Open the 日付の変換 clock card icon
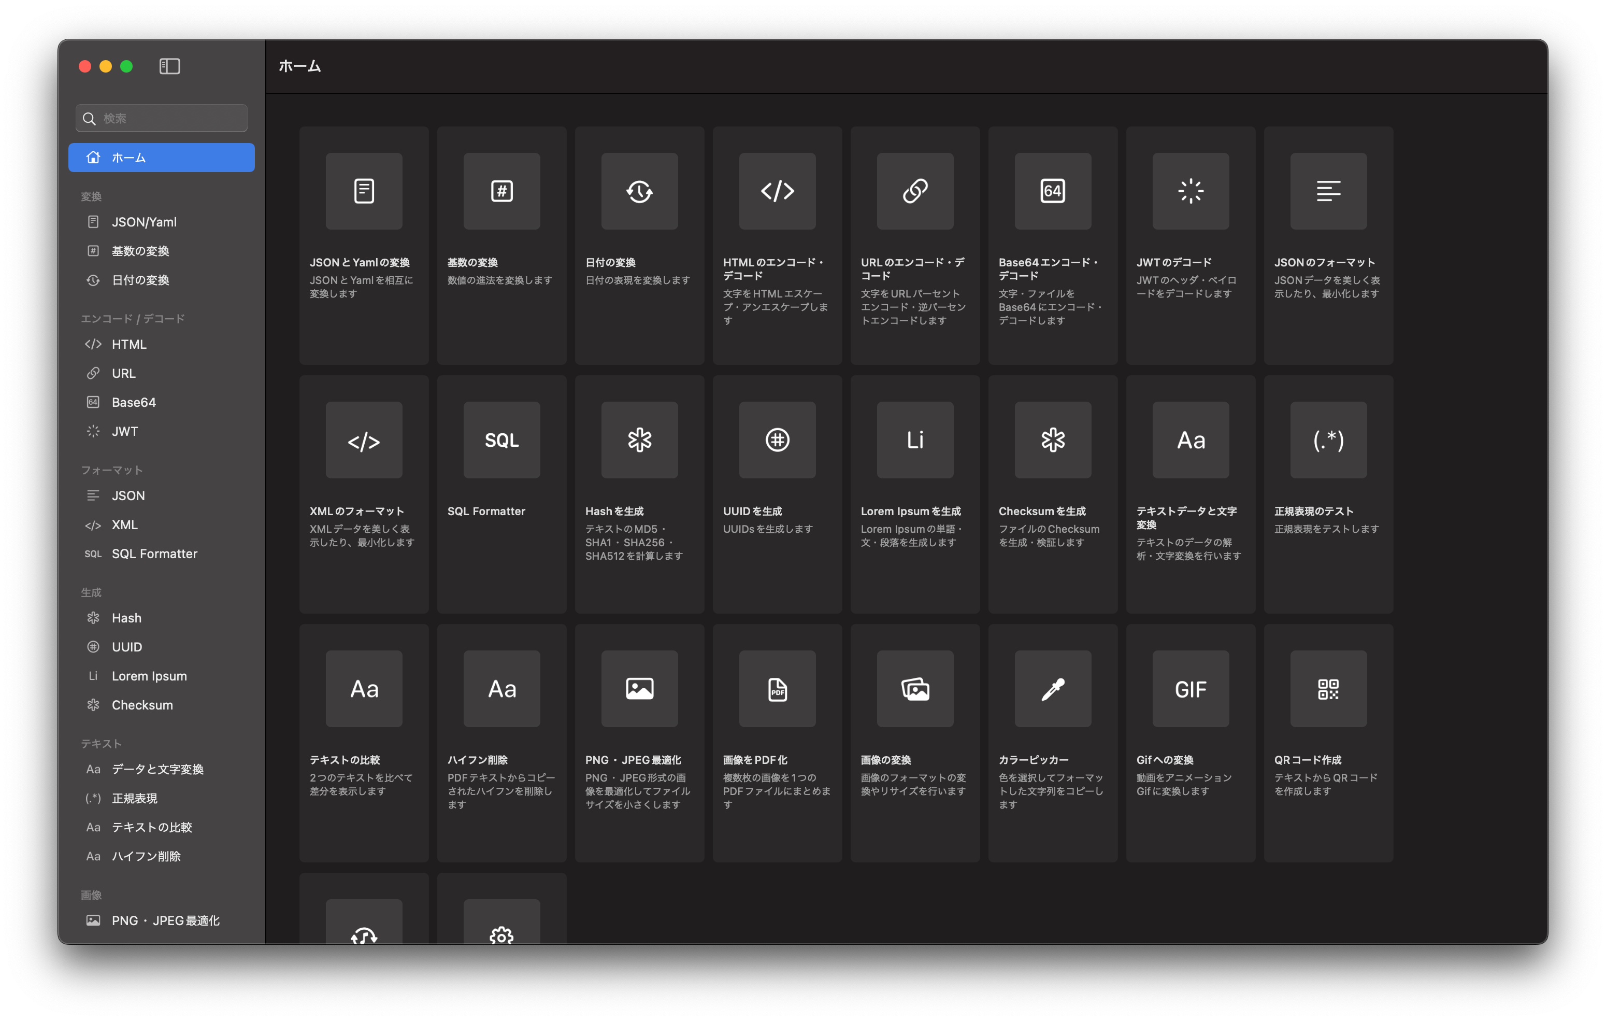The height and width of the screenshot is (1021, 1606). click(x=640, y=192)
